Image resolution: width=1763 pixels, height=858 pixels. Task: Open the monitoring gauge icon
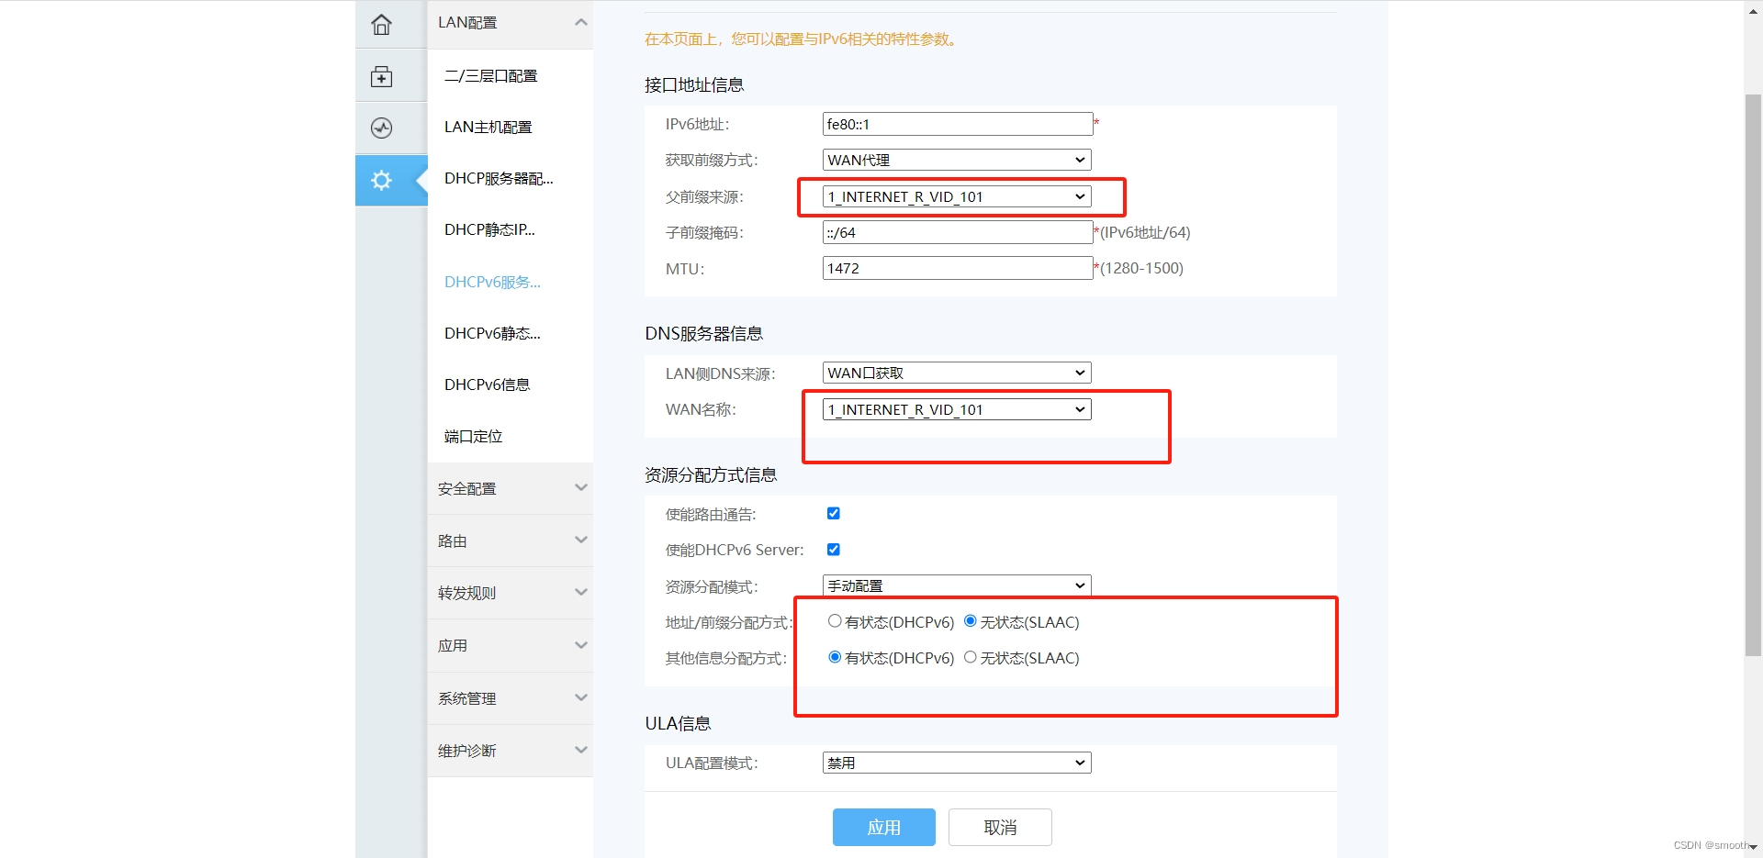click(x=381, y=128)
